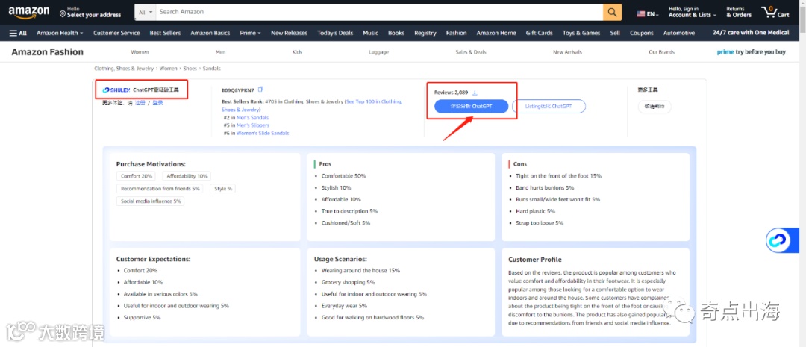Click the search magnifier button
Viewport: 806px width, 347px height.
pyautogui.click(x=612, y=12)
